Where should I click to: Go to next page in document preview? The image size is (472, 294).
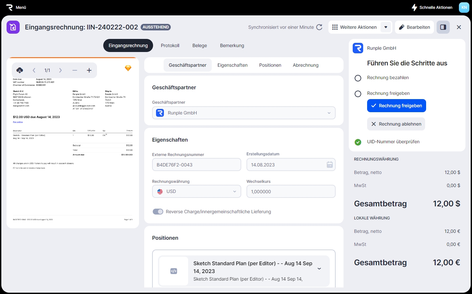pyautogui.click(x=60, y=70)
